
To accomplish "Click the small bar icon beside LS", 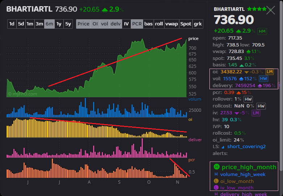I will coord(223,147).
